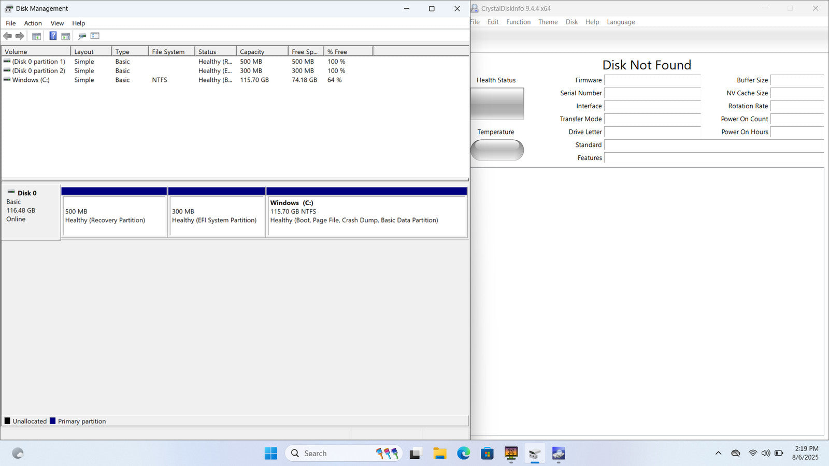829x466 pixels.
Task: Open View menu in Disk Management
Action: click(57, 23)
